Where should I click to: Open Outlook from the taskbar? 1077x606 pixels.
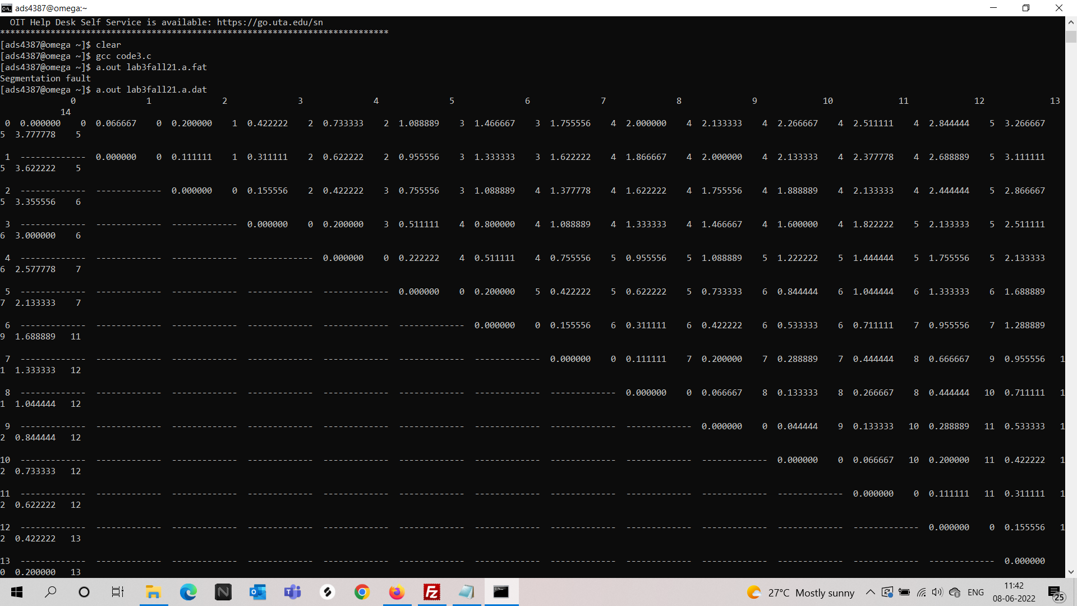(257, 592)
